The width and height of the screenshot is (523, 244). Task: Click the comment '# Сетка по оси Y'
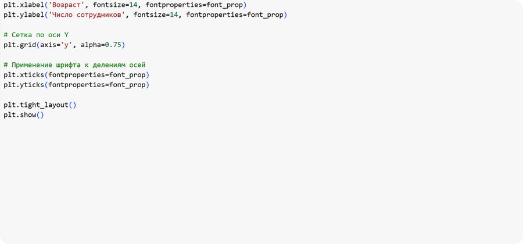pos(36,35)
